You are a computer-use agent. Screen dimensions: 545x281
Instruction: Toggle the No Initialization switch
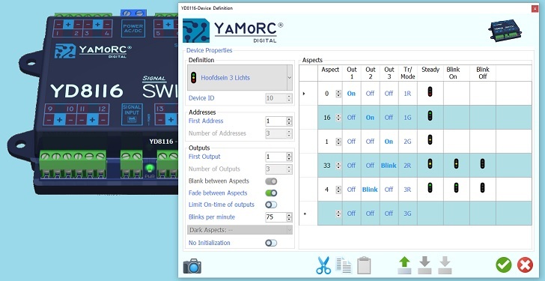271,243
